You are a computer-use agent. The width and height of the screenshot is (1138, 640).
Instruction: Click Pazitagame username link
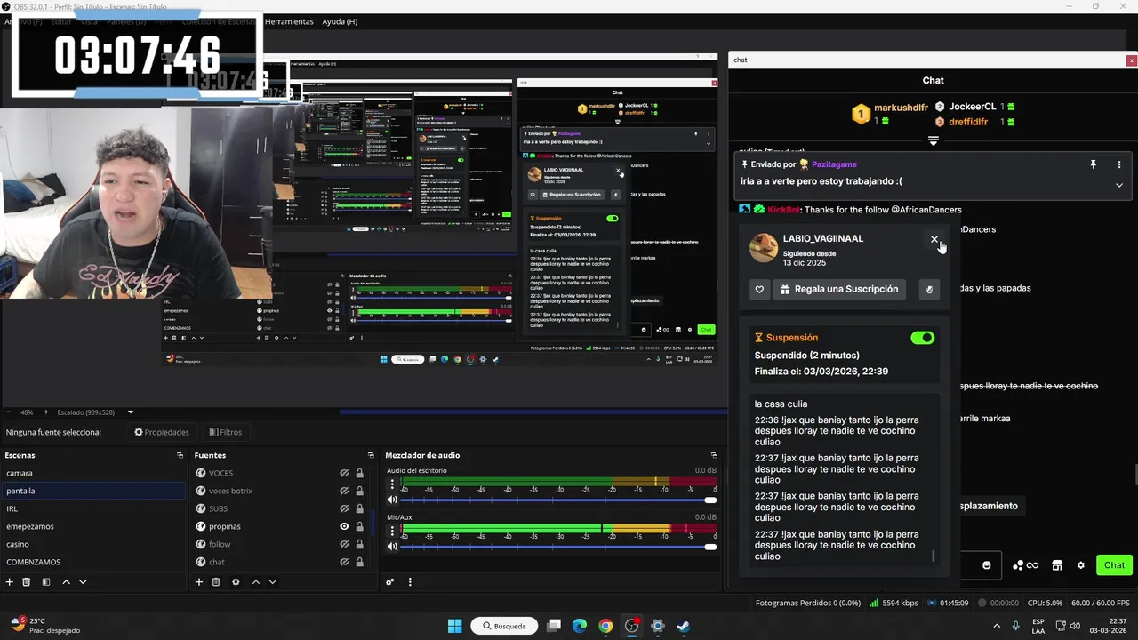pos(833,164)
